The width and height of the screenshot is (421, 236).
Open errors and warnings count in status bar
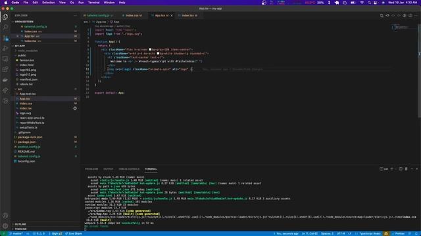(39, 233)
